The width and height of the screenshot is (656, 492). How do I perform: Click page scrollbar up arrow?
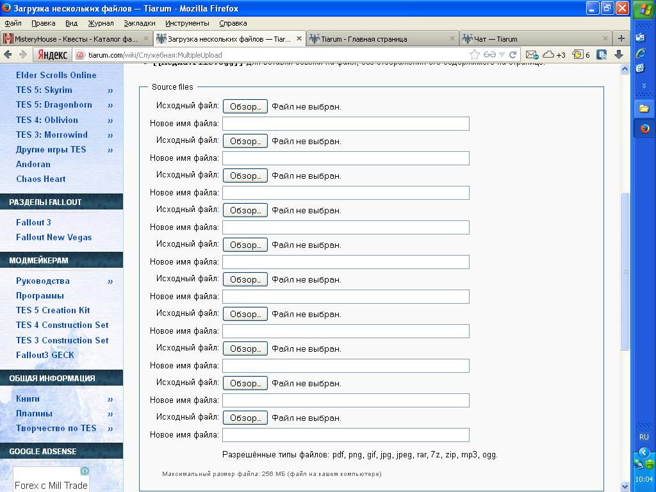tap(625, 69)
